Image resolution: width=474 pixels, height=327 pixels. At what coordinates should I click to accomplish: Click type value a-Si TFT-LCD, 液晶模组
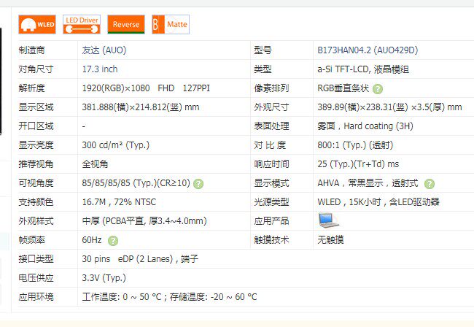click(363, 69)
